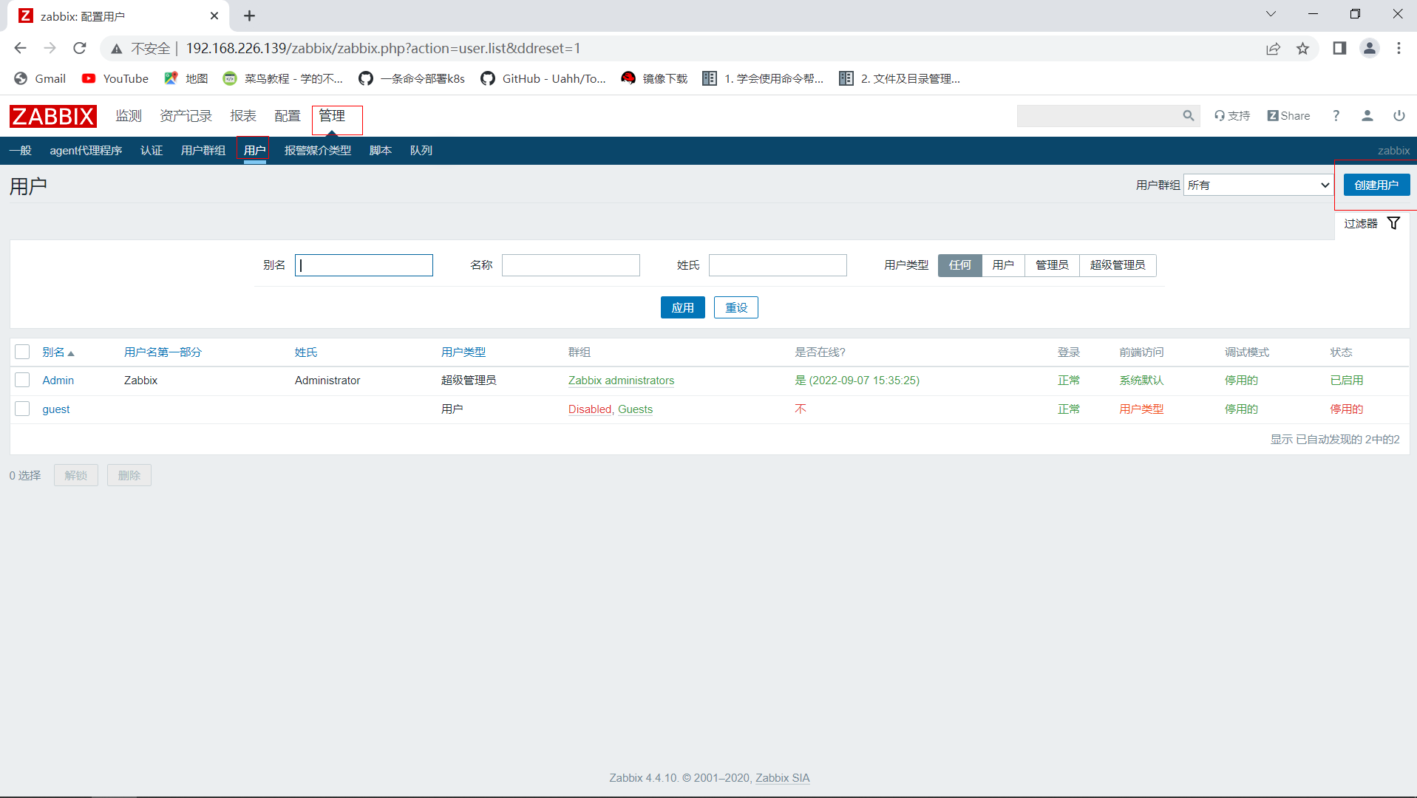Screen dimensions: 1417x798
Task: Click the logout power icon
Action: click(1399, 116)
